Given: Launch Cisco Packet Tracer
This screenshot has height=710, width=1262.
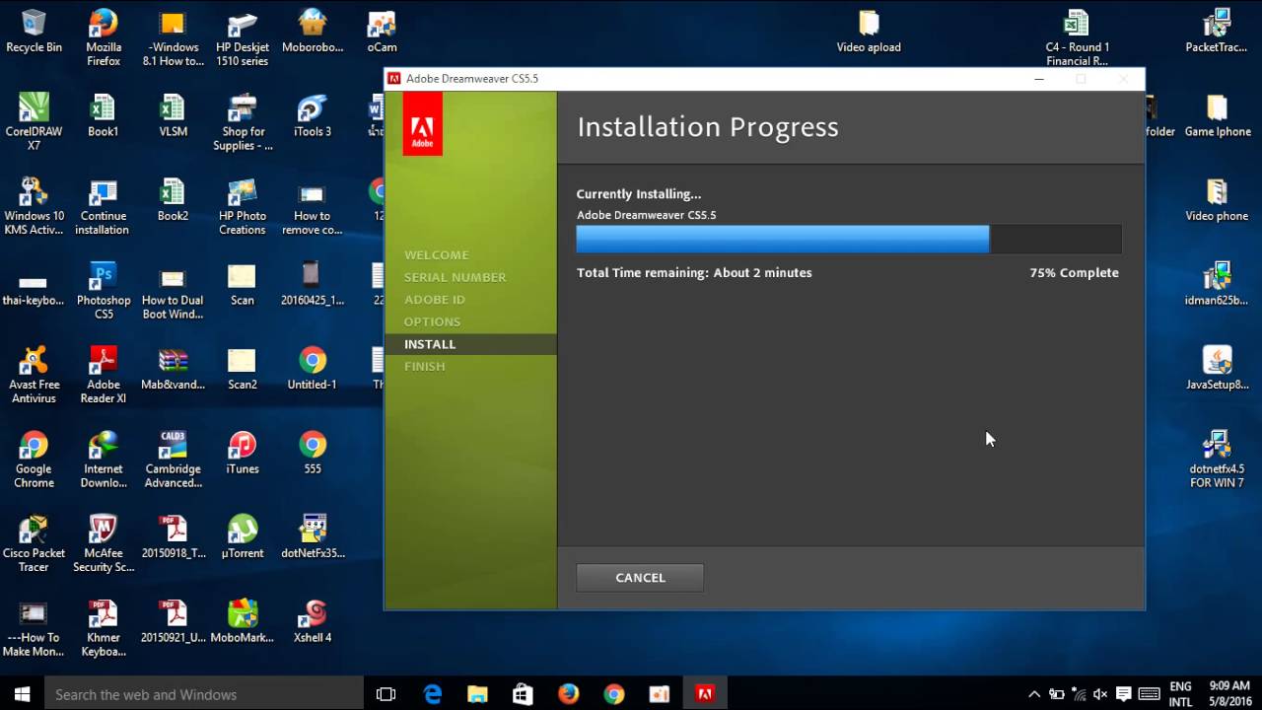Looking at the screenshot, I should [34, 530].
